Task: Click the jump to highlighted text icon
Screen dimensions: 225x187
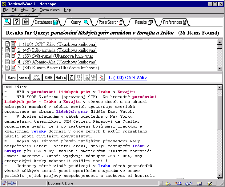Action: click(x=101, y=78)
